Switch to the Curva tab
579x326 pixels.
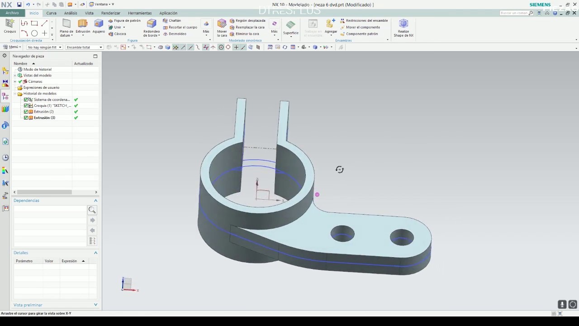[x=51, y=13]
